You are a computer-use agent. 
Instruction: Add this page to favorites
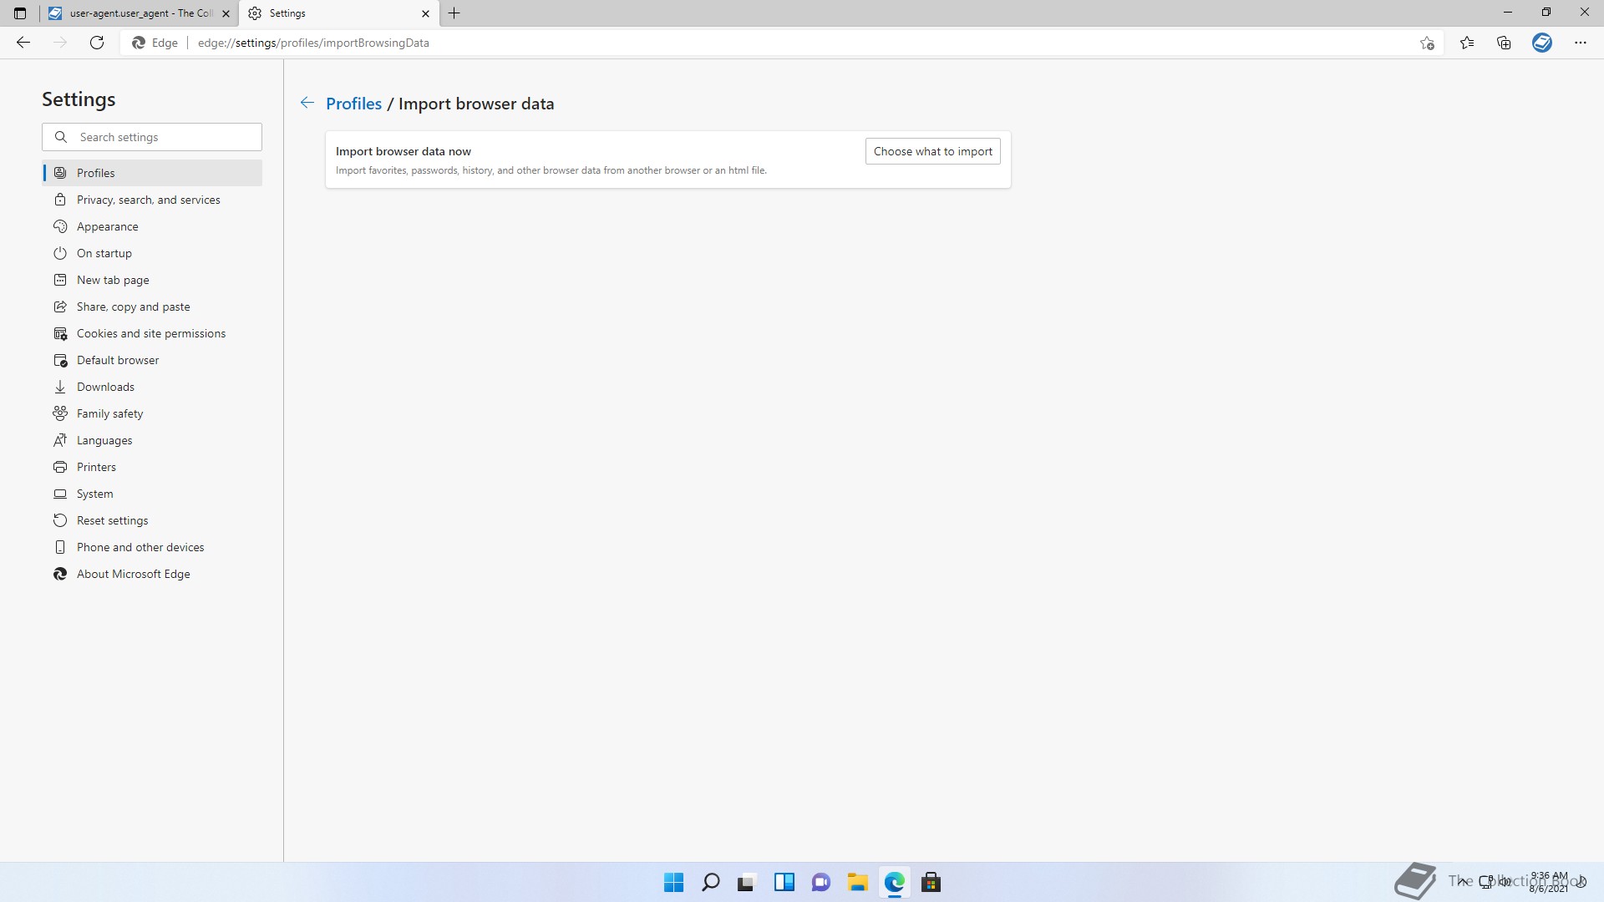pos(1427,43)
